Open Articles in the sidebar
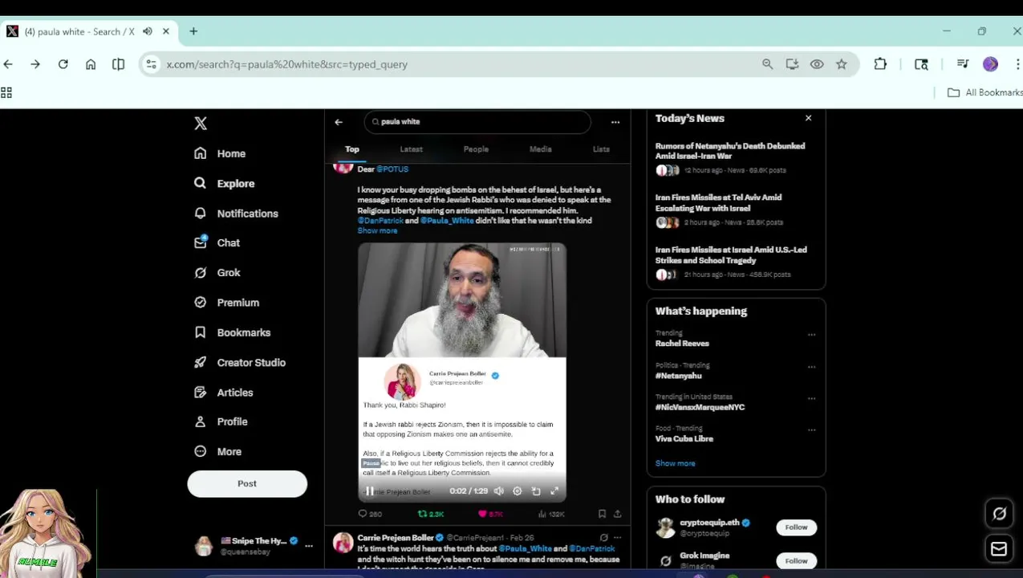This screenshot has height=578, width=1023. [223, 393]
